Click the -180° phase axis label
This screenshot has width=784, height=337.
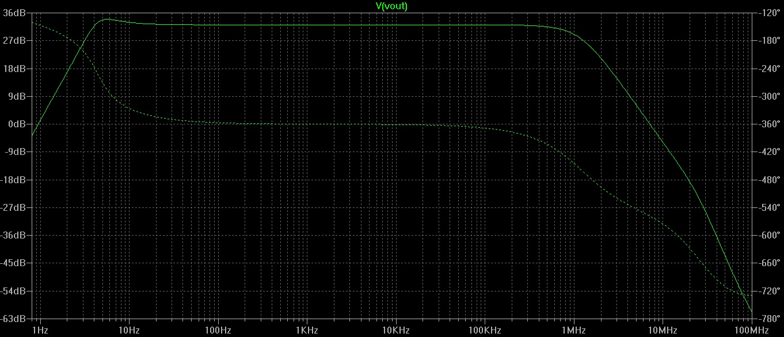click(770, 40)
